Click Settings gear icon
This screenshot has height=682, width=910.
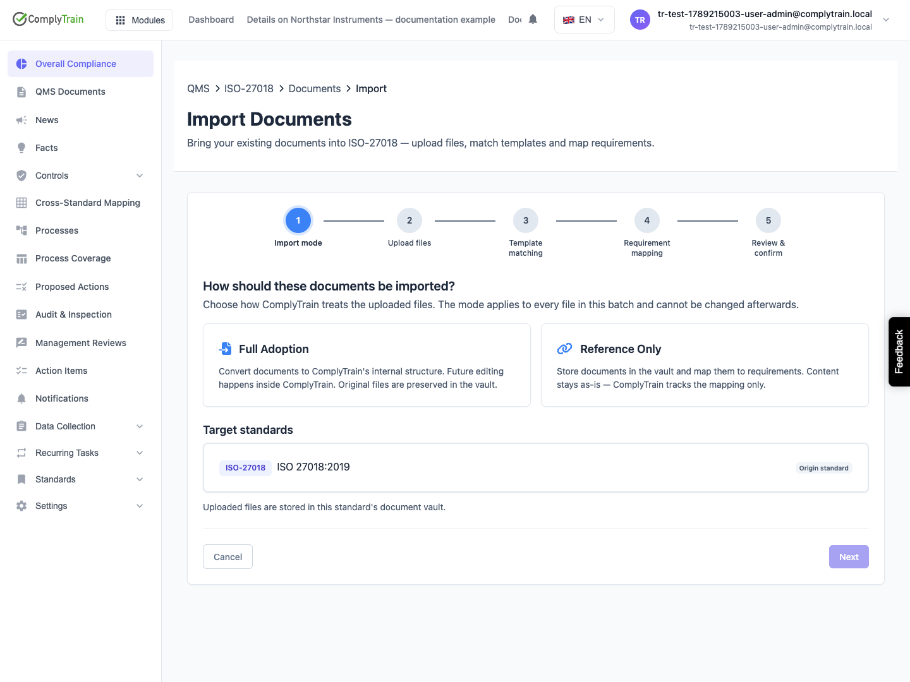(21, 506)
